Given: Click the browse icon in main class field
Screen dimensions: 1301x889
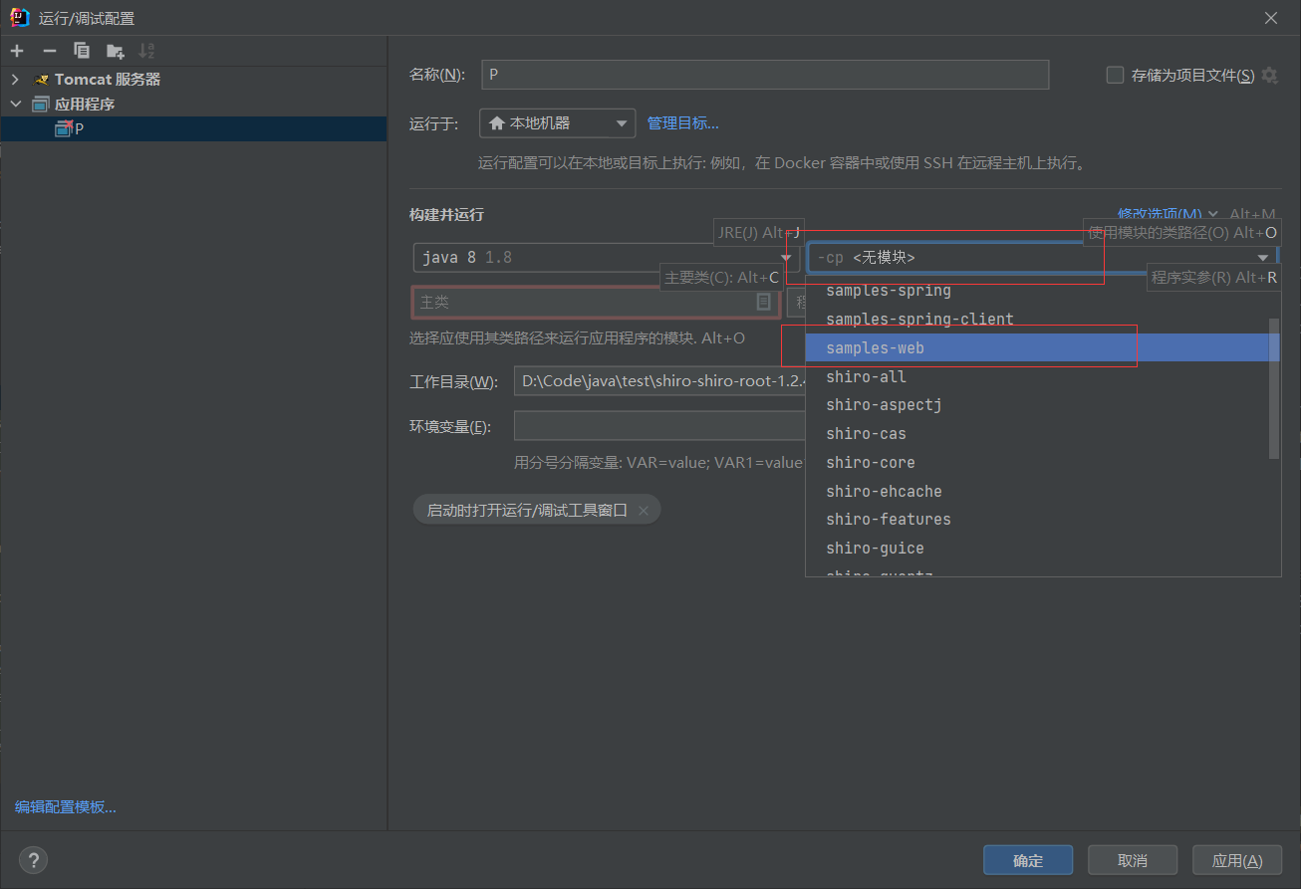Looking at the screenshot, I should (764, 302).
